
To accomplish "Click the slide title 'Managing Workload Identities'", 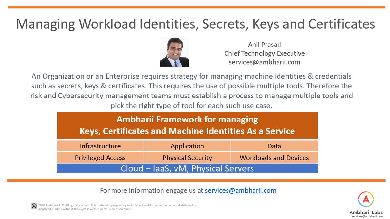I will [196, 24].
